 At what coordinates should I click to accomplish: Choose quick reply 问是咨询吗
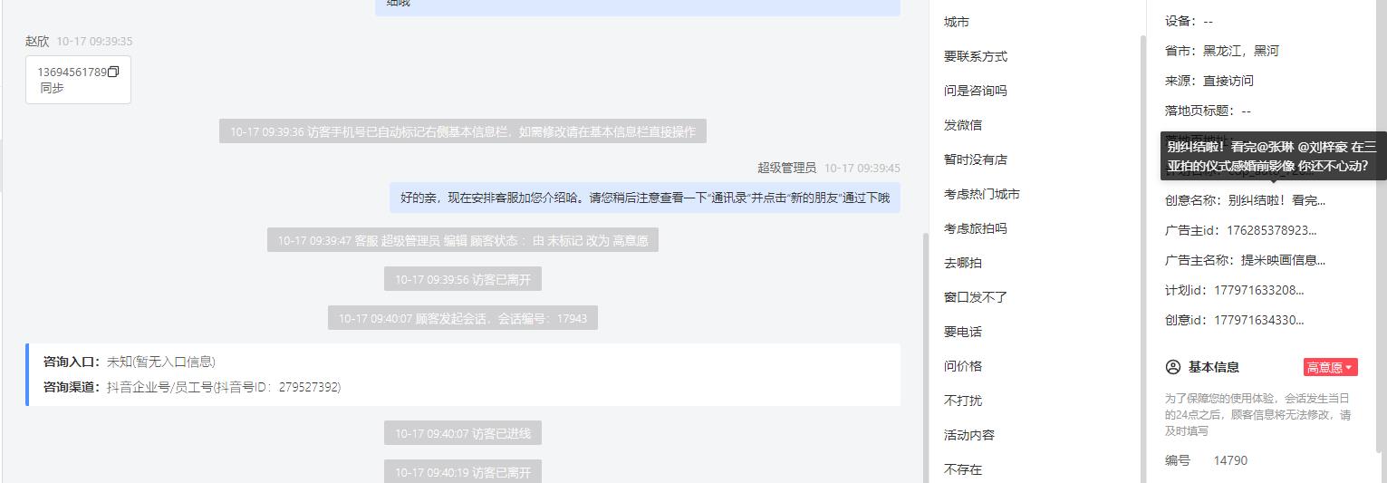point(976,91)
